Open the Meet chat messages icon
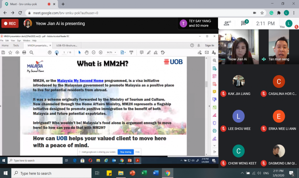 244,23
